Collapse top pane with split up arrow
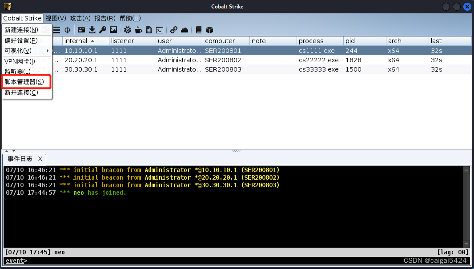Screen dimensions: 474x269 7,151
